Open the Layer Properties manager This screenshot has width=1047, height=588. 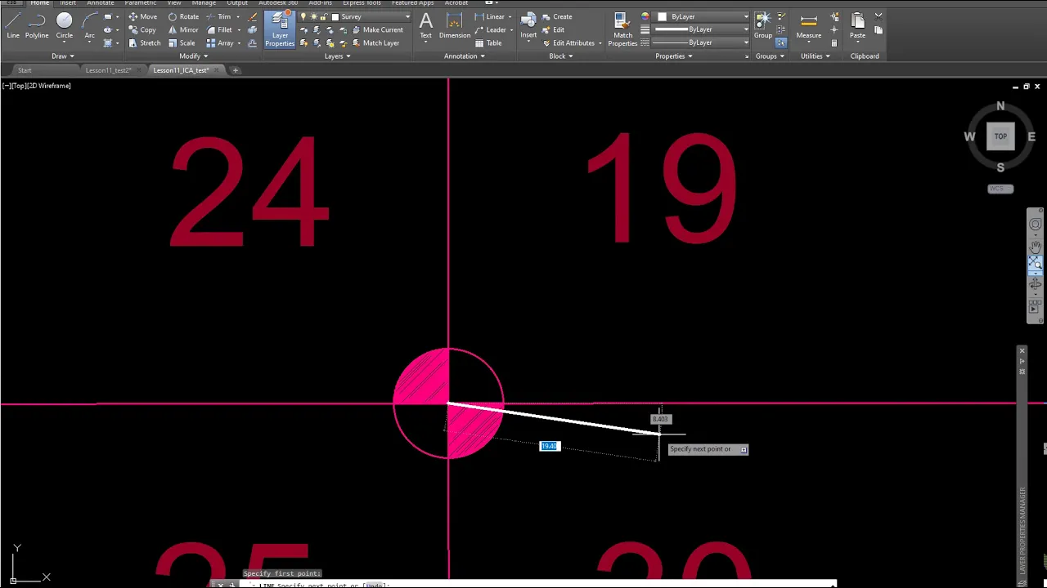(x=280, y=29)
